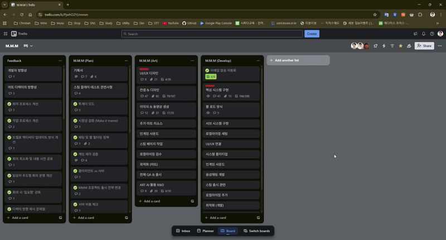
Task: Uncheck complete mark on 투게더 모드 card
Action: 75,104
